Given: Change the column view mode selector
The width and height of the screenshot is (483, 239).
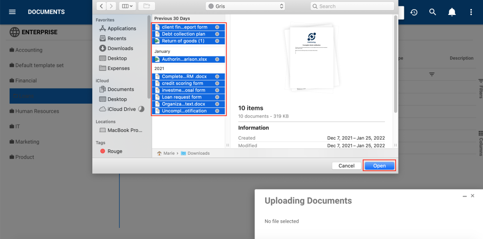Looking at the screenshot, I should click(127, 6).
